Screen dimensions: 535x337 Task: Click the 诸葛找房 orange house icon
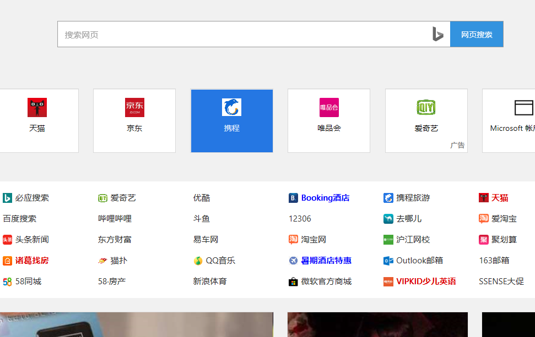[x=7, y=261]
